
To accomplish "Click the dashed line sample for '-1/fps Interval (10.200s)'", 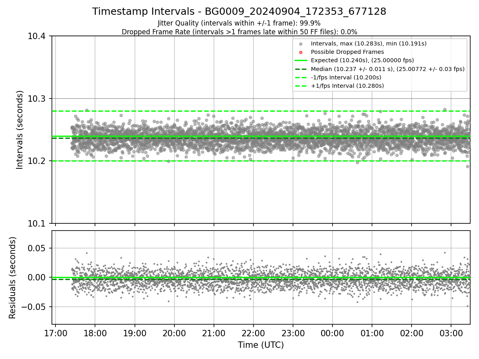I will 301,77.
